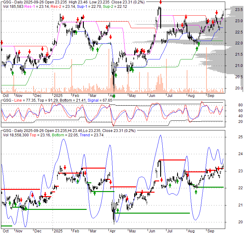Click the Jun label on the top chart time axis
The height and width of the screenshot is (233, 244).
click(x=152, y=95)
